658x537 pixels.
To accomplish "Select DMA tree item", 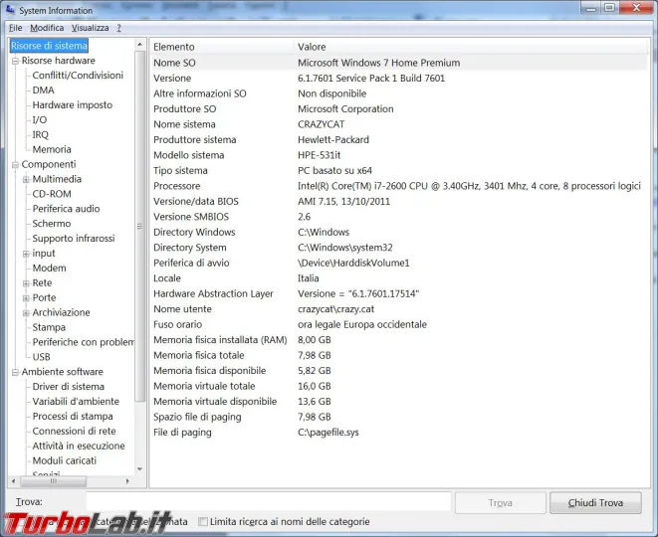I will click(x=43, y=90).
